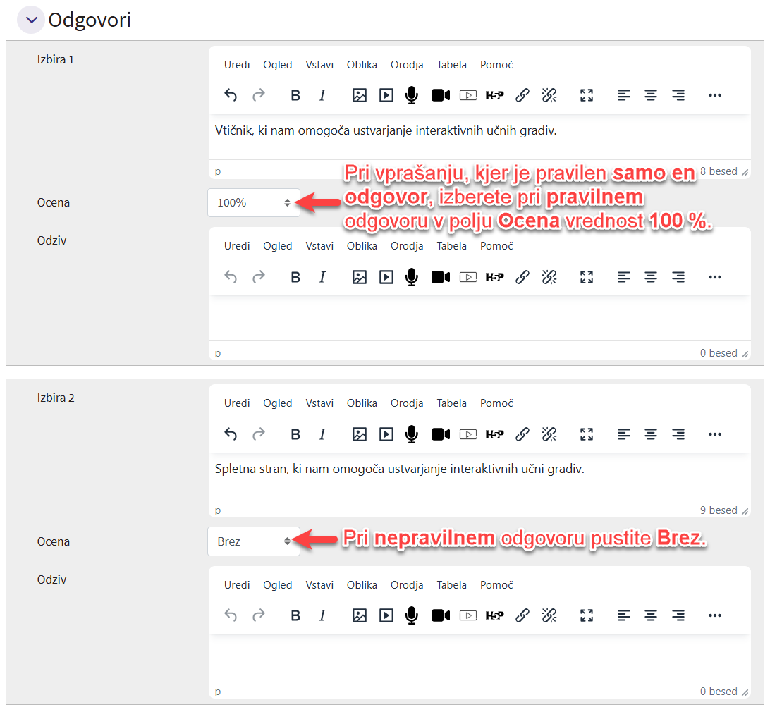Insert H5P content in Izbira 1 editor
The image size is (770, 712).
pos(495,95)
